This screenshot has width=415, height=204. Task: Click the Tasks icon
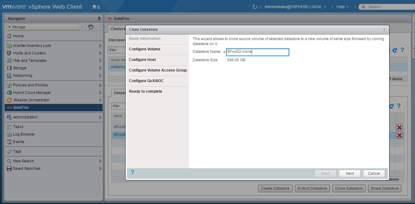coord(9,127)
